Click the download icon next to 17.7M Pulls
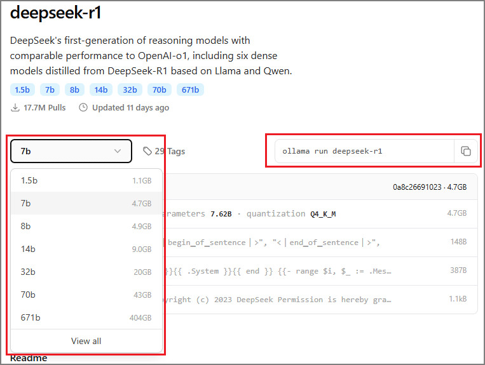 [x=15, y=108]
